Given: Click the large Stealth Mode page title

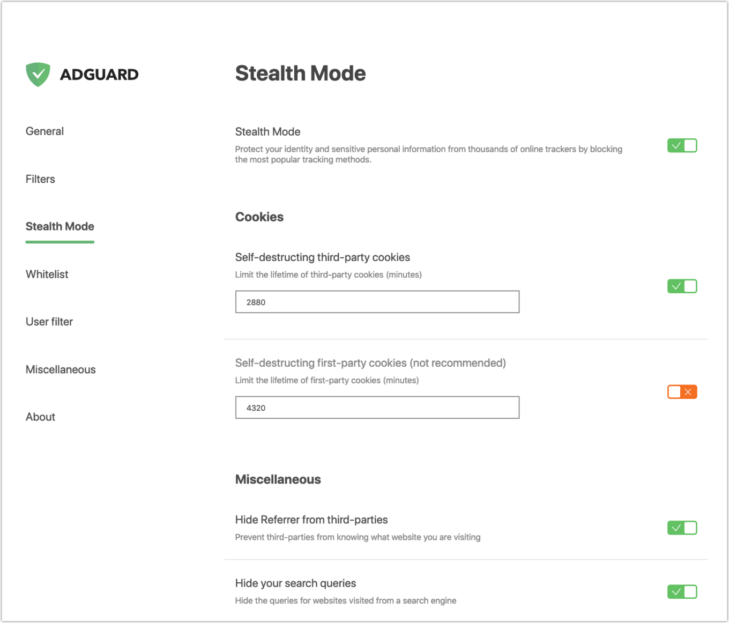Looking at the screenshot, I should (300, 73).
